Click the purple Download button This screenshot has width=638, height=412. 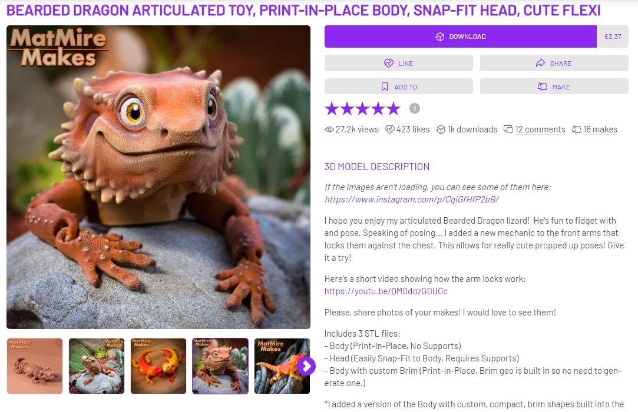click(460, 36)
